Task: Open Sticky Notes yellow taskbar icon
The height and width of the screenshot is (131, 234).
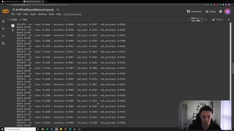Action: 61,129
